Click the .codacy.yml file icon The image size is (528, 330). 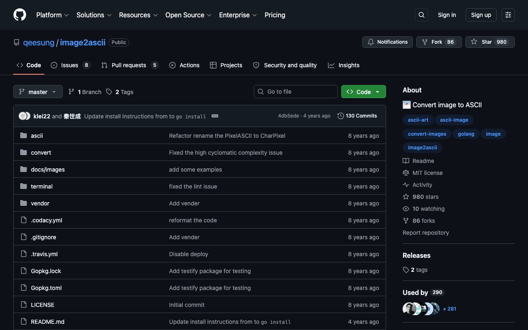[24, 220]
